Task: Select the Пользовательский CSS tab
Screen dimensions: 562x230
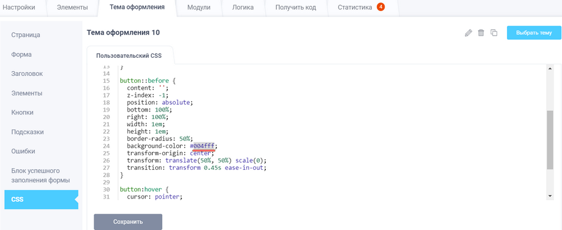Action: point(129,55)
